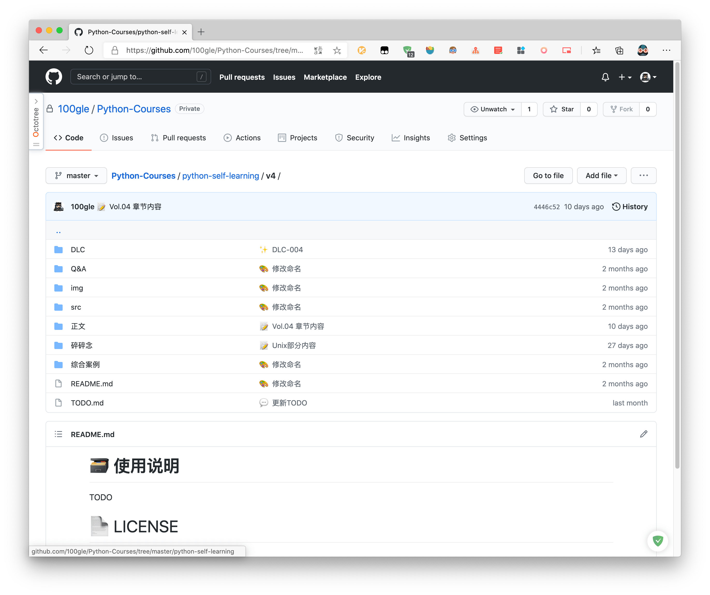Click the TODO.md file
Image resolution: width=710 pixels, height=595 pixels.
tap(87, 403)
